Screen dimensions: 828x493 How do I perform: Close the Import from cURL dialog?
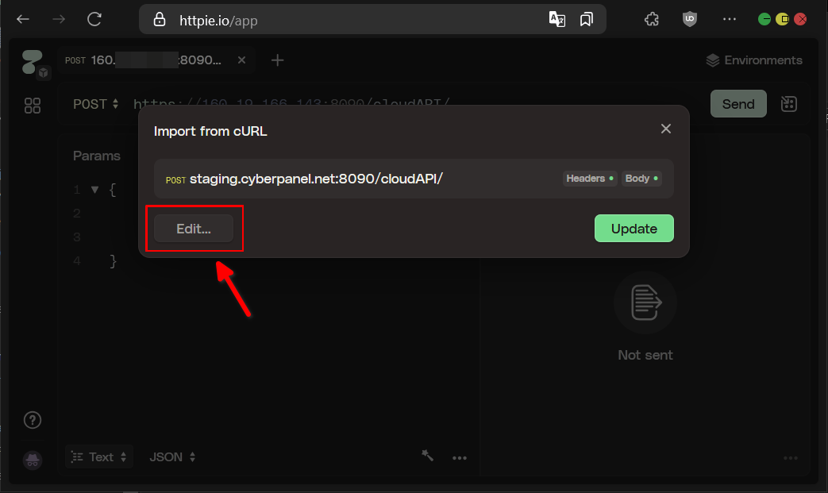click(666, 129)
